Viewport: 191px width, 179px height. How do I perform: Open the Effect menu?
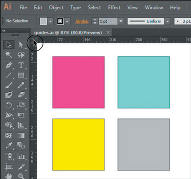[114, 8]
